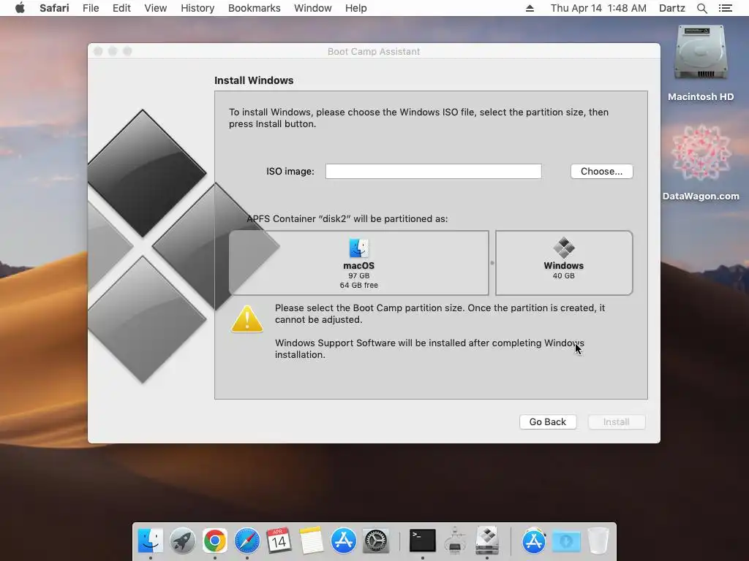This screenshot has height=561, width=749.
Task: Open the Downloads folder in Dock
Action: tap(566, 541)
